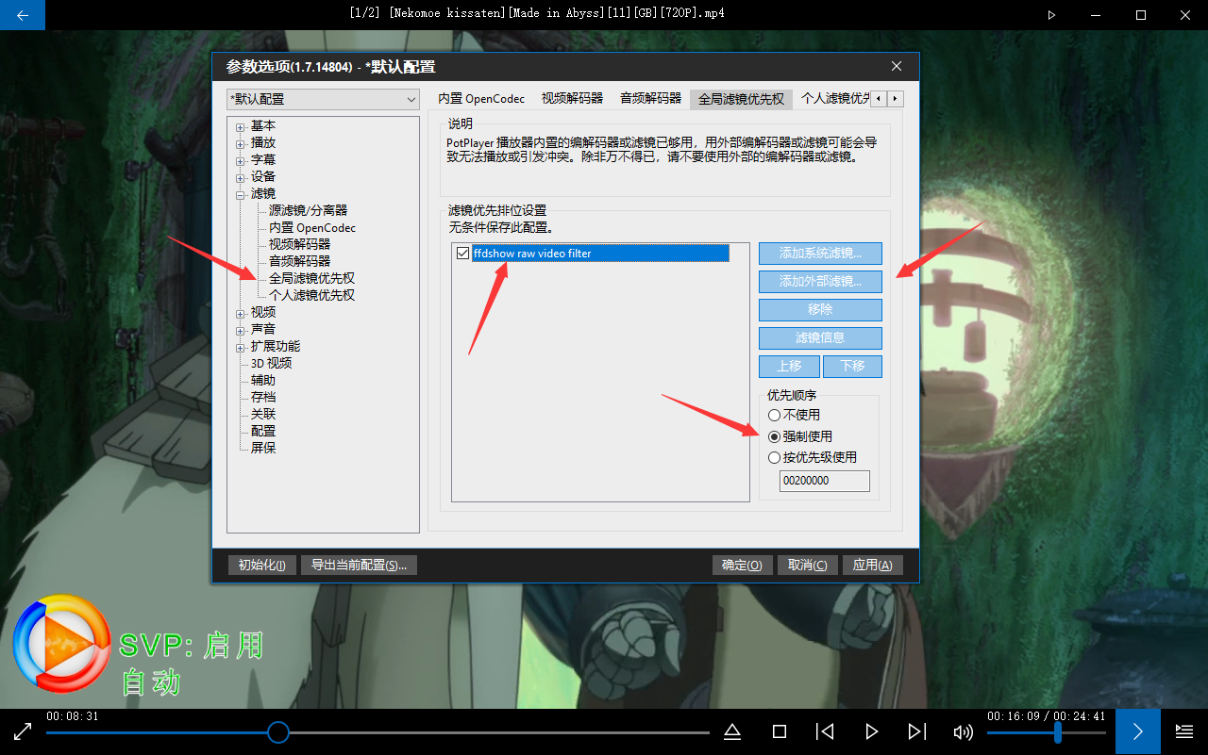The image size is (1208, 755).
Task: Switch to 内置 OpenCodec tab
Action: (481, 98)
